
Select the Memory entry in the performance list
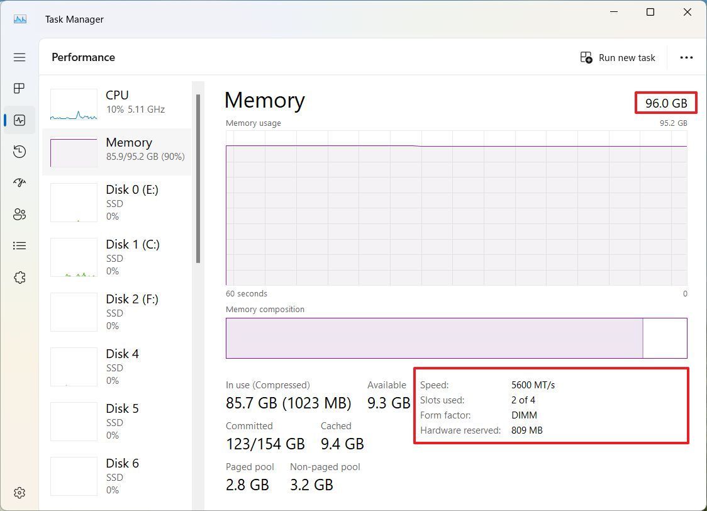(x=120, y=149)
